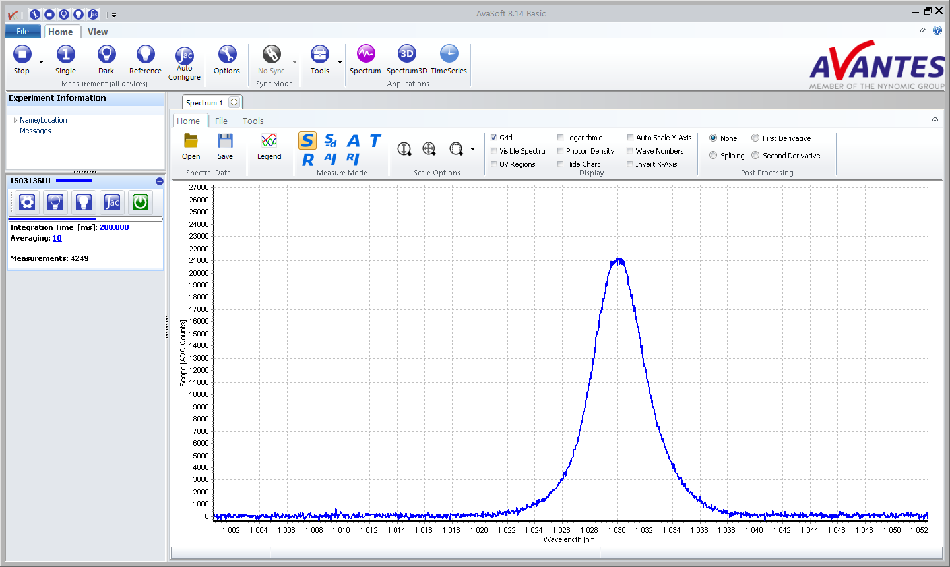Collapse the 1503136U1 device panel

pos(159,181)
